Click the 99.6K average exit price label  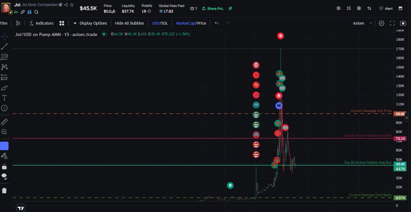click(x=400, y=114)
